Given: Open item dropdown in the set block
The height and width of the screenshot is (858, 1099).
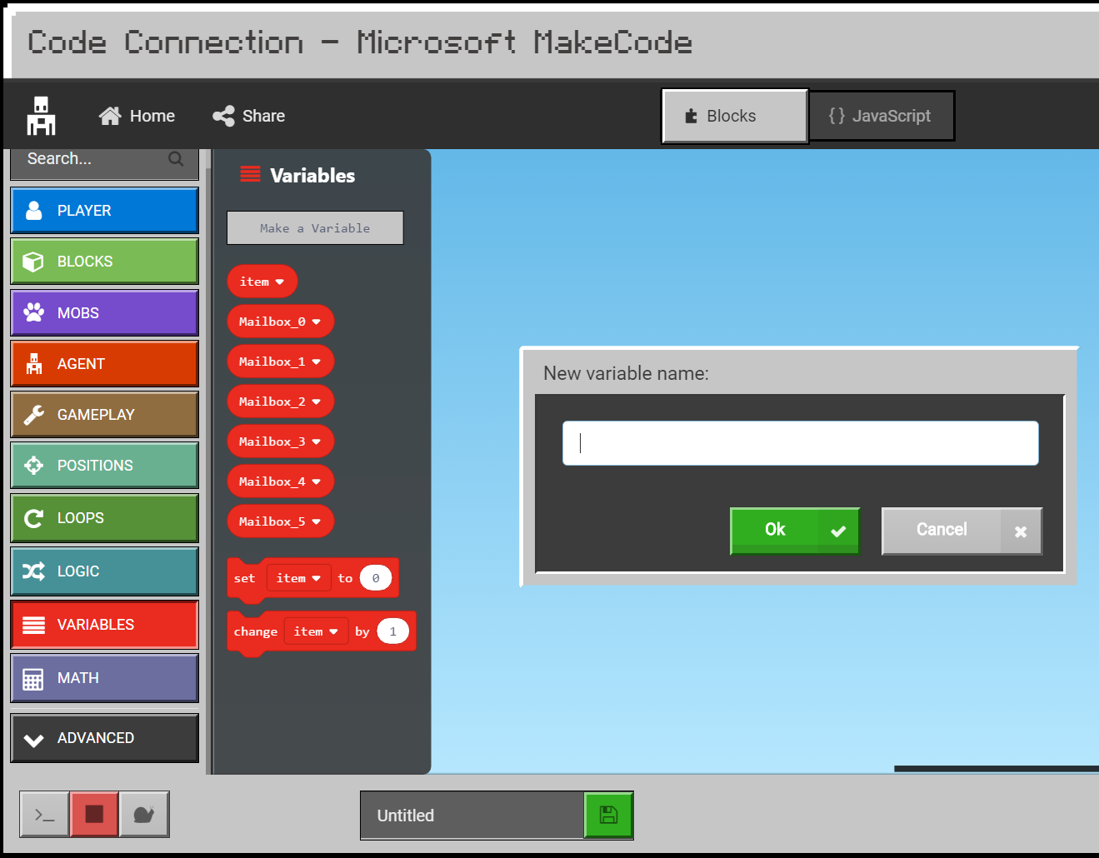Looking at the screenshot, I should 299,578.
